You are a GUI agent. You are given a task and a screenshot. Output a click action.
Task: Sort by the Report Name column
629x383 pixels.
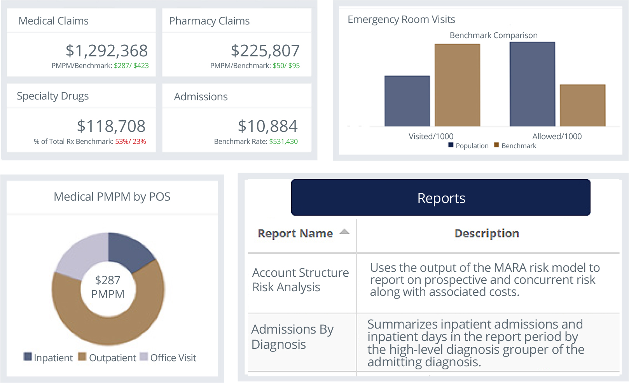pos(295,233)
